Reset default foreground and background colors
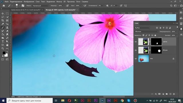The width and height of the screenshot is (183, 103). pyautogui.click(x=3, y=56)
